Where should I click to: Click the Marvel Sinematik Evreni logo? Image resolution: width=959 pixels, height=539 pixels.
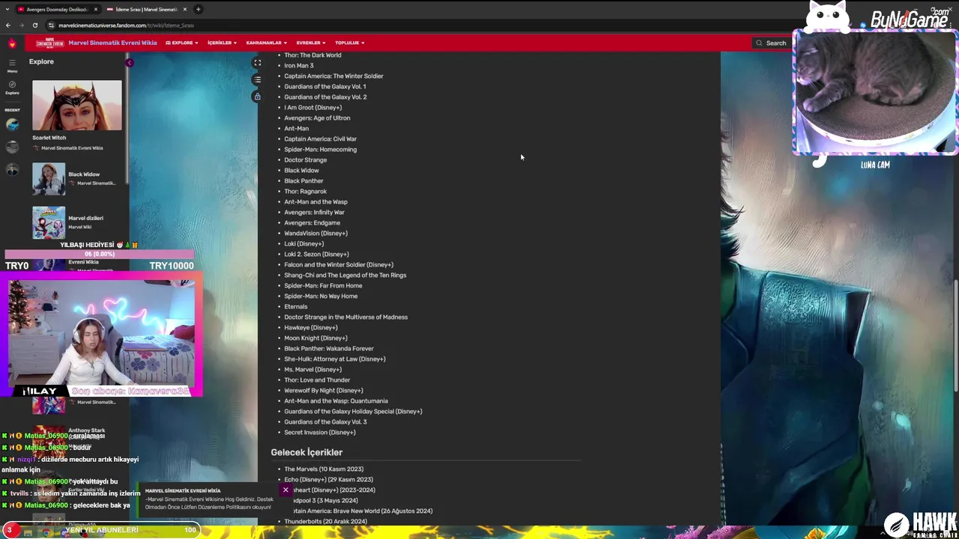pyautogui.click(x=49, y=43)
